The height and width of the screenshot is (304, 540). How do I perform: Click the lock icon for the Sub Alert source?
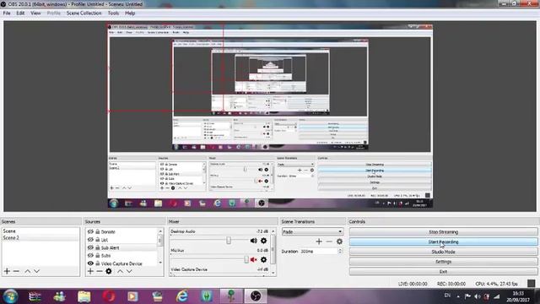click(98, 247)
